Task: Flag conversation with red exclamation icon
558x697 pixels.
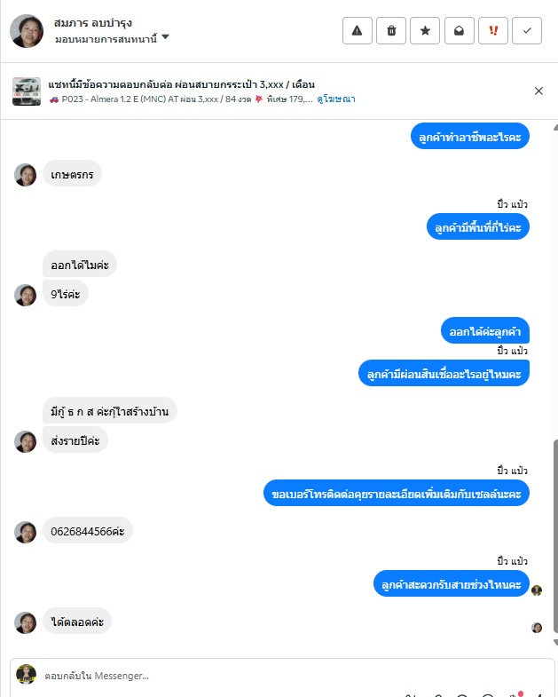Action: click(493, 31)
